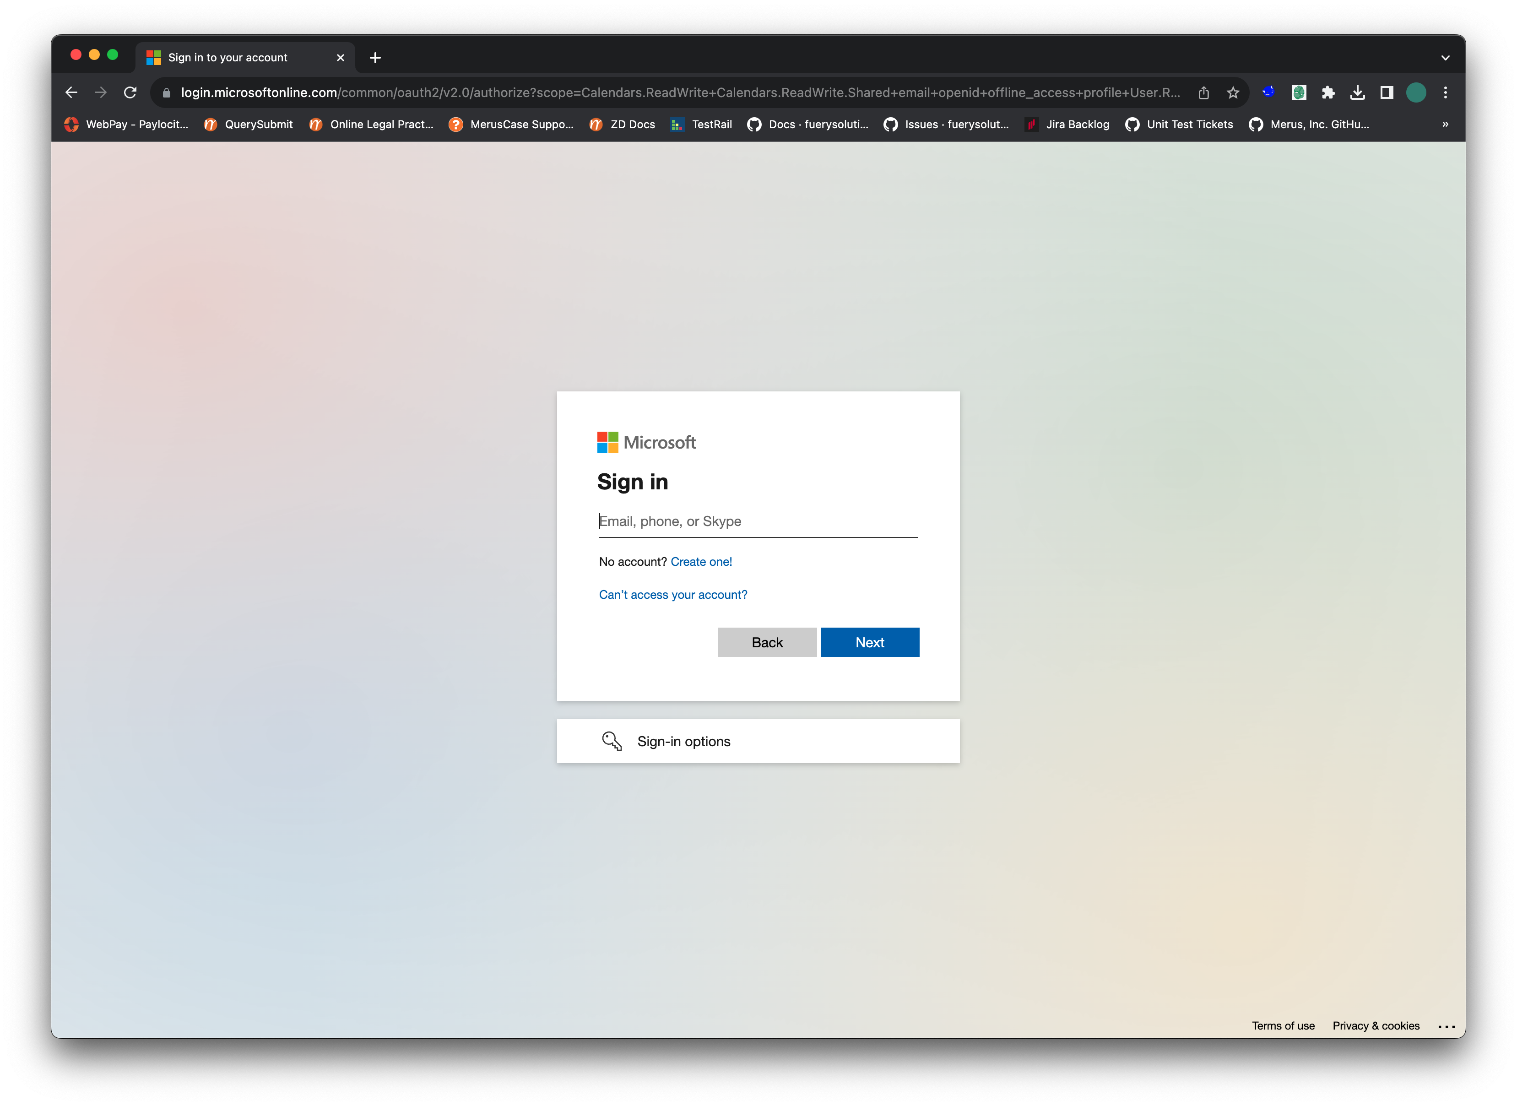Viewport: 1517px width, 1106px height.
Task: Expand the tab search chevron
Action: [x=1446, y=58]
